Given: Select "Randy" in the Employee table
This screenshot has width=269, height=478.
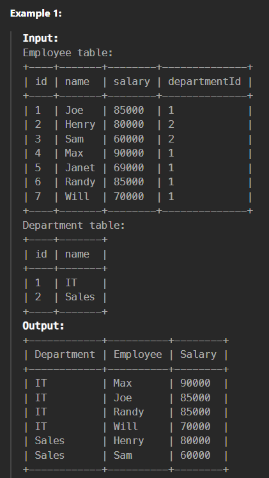Looking at the screenshot, I should (80, 182).
